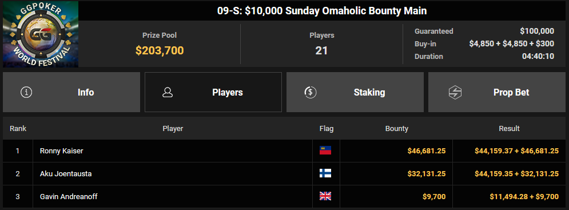Select player Gavin Andreanoff

pyautogui.click(x=69, y=197)
